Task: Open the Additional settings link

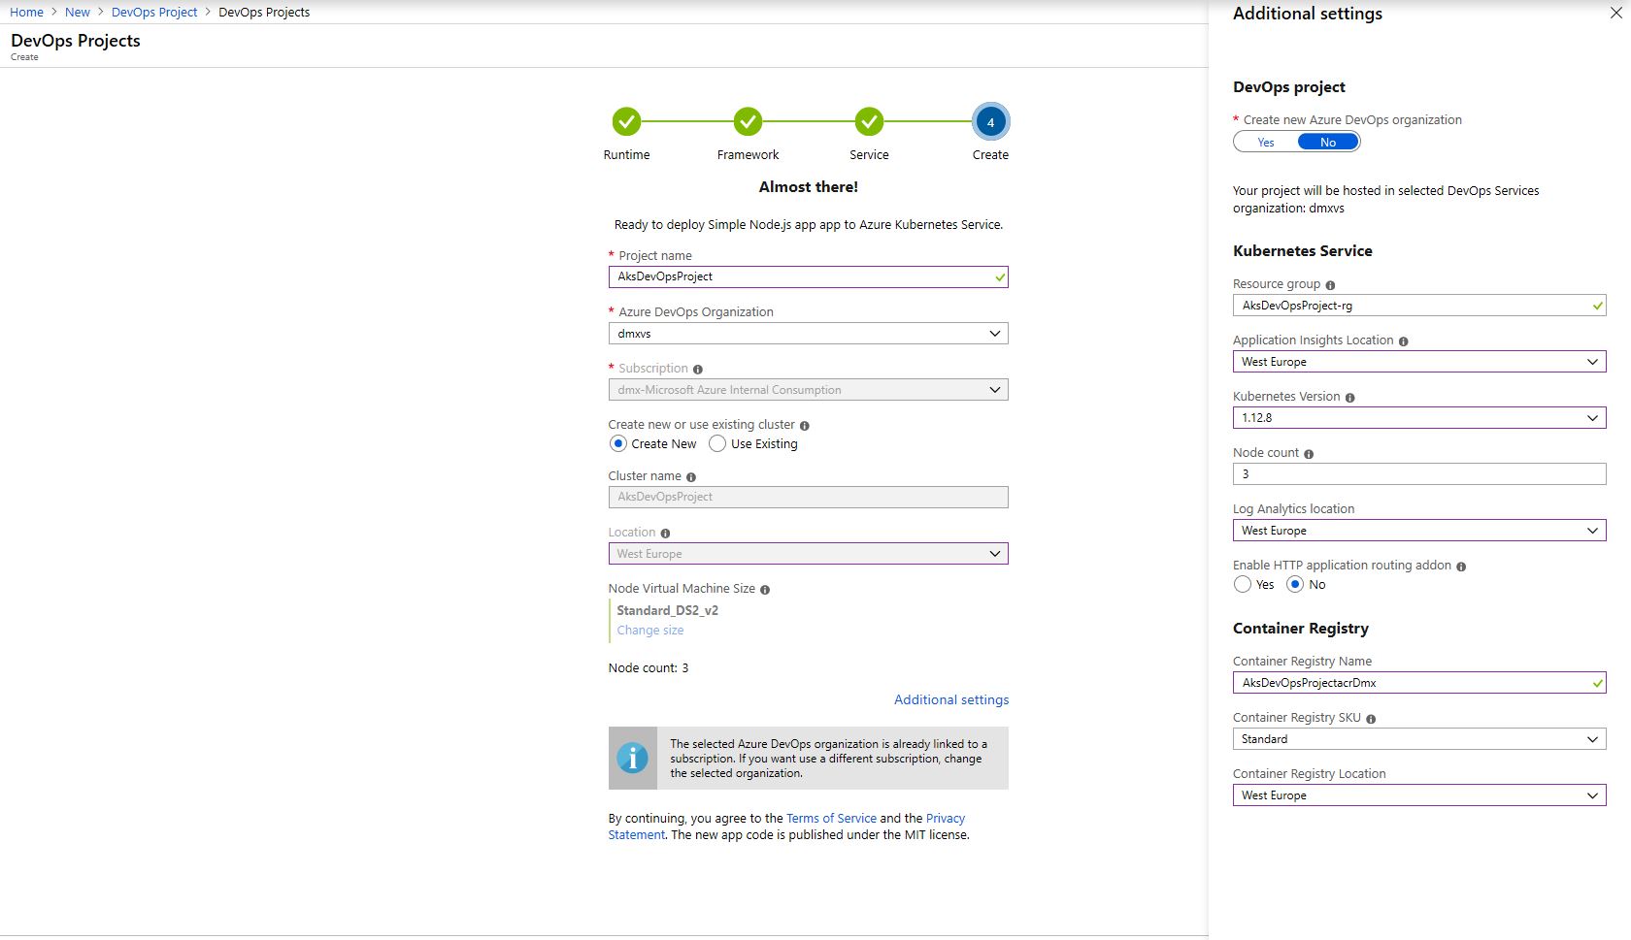Action: 951,700
